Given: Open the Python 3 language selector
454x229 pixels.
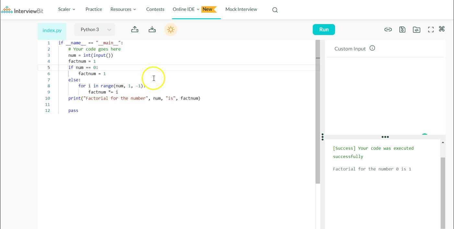Looking at the screenshot, I should coord(95,30).
